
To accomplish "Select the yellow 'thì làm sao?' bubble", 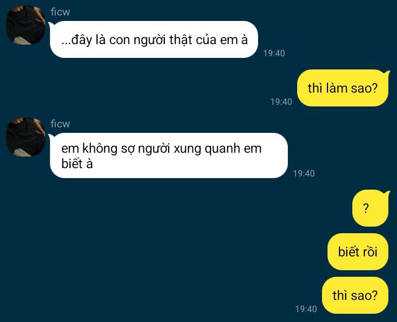I will [343, 88].
